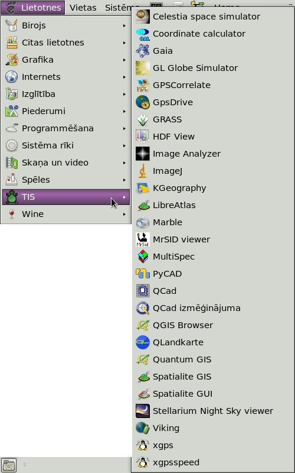Click the Spatialite GUI icon
This screenshot has width=295, height=473.
tap(143, 394)
